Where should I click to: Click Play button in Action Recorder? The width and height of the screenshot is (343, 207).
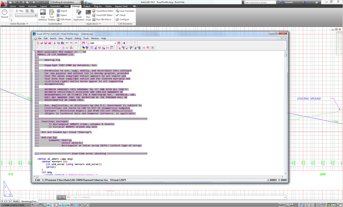click(20, 11)
